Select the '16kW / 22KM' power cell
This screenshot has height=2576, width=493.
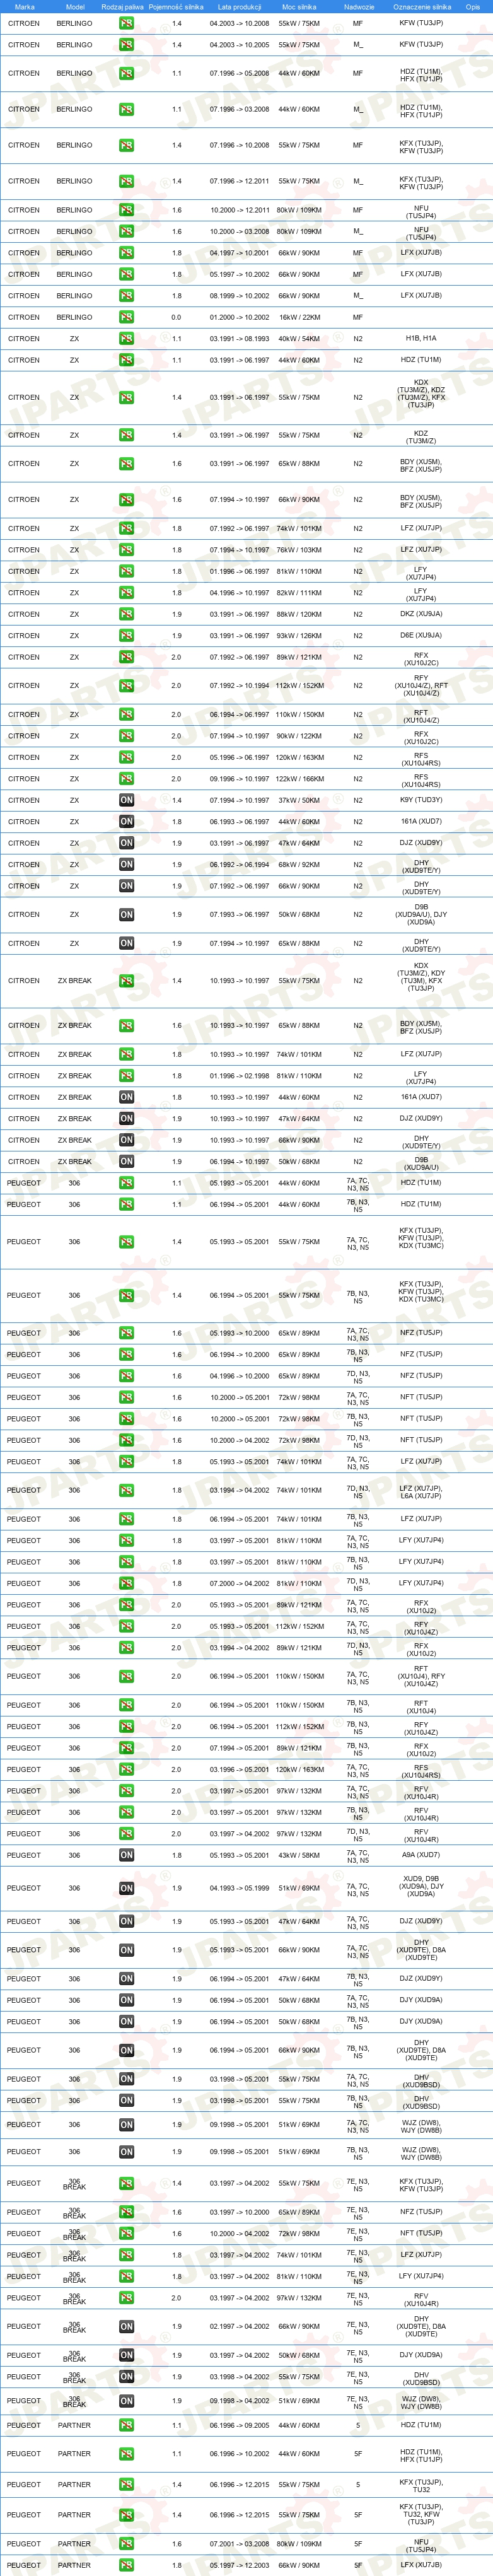[x=299, y=317]
